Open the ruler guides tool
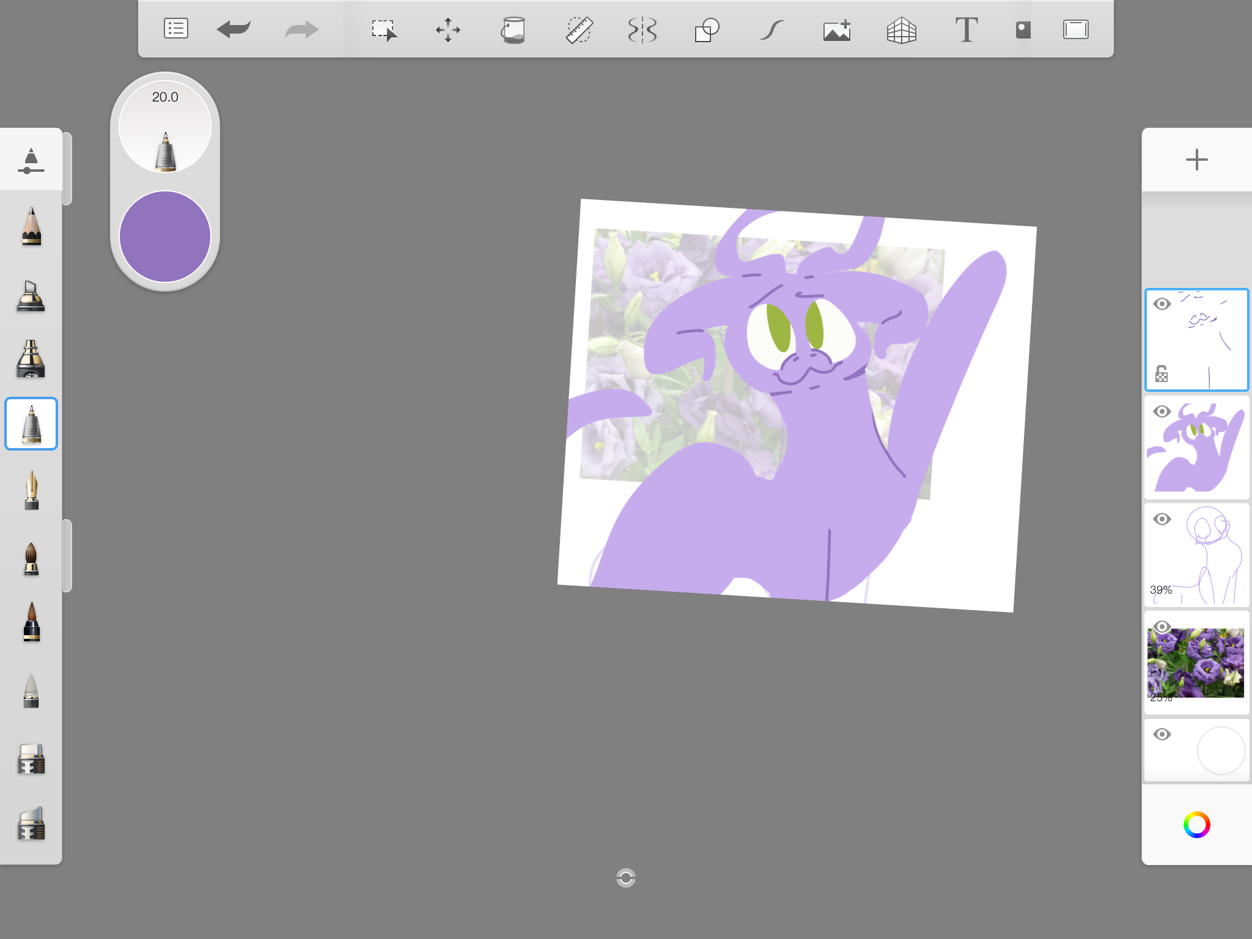Viewport: 1252px width, 939px height. (x=578, y=29)
